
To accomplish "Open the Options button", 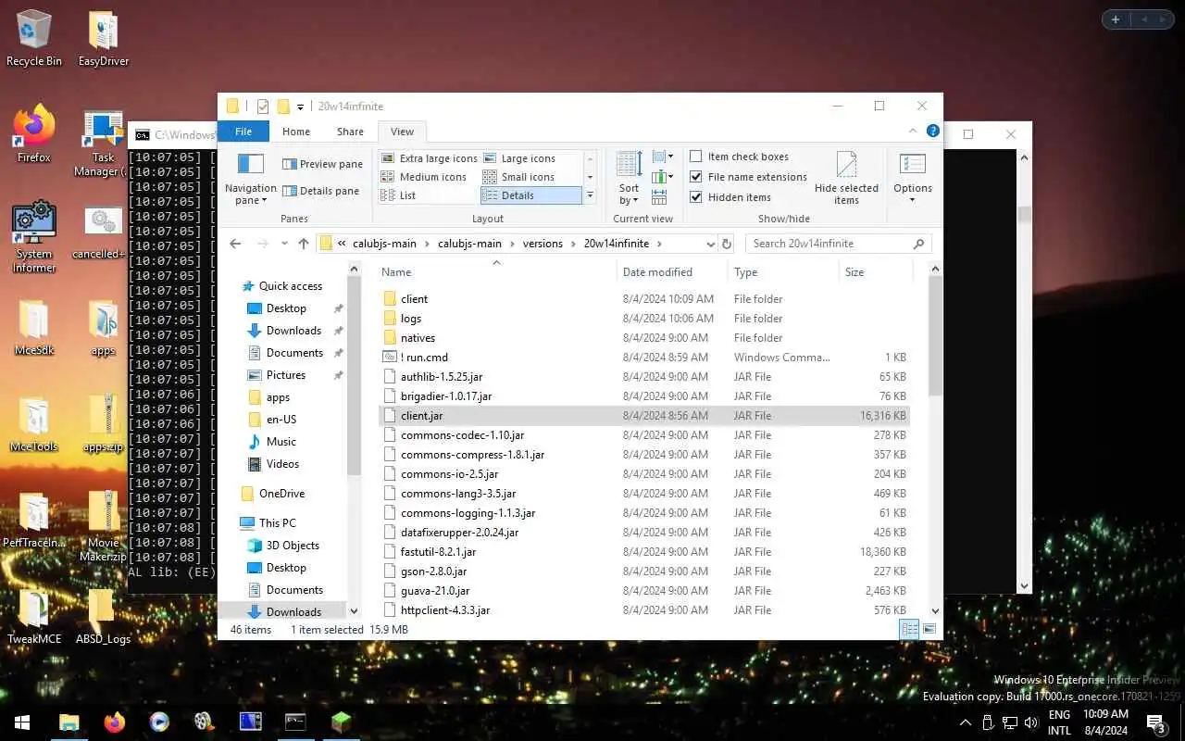I will (x=913, y=179).
